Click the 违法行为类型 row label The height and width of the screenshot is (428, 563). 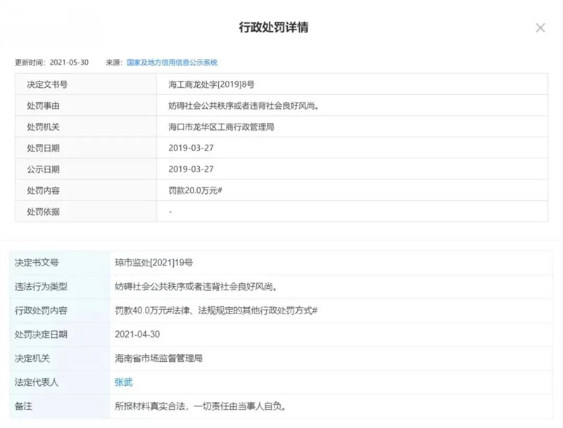pyautogui.click(x=41, y=287)
